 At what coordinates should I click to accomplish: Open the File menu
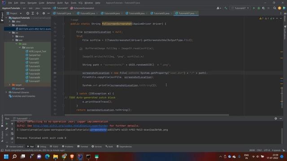click(10, 3)
